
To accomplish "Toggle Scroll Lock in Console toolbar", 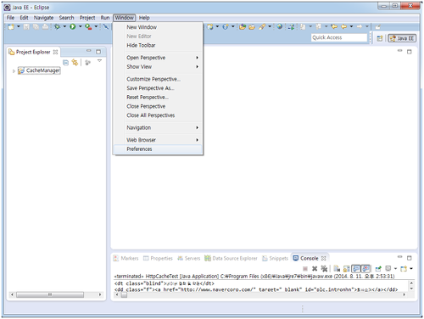I will (346, 268).
